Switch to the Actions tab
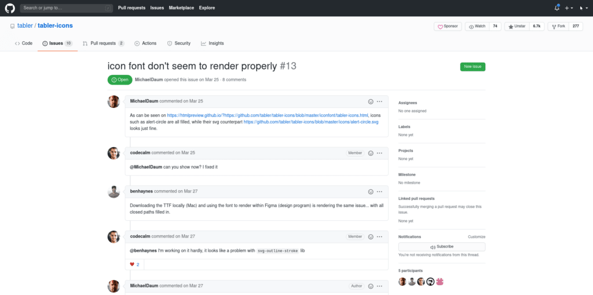This screenshot has height=295, width=593. tap(145, 43)
